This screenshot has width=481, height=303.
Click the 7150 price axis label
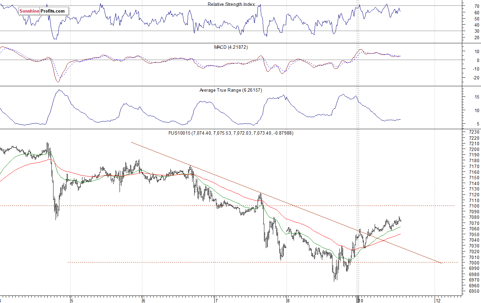(x=474, y=178)
